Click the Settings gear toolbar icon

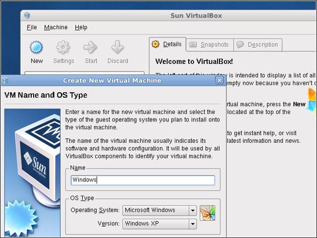click(x=63, y=47)
